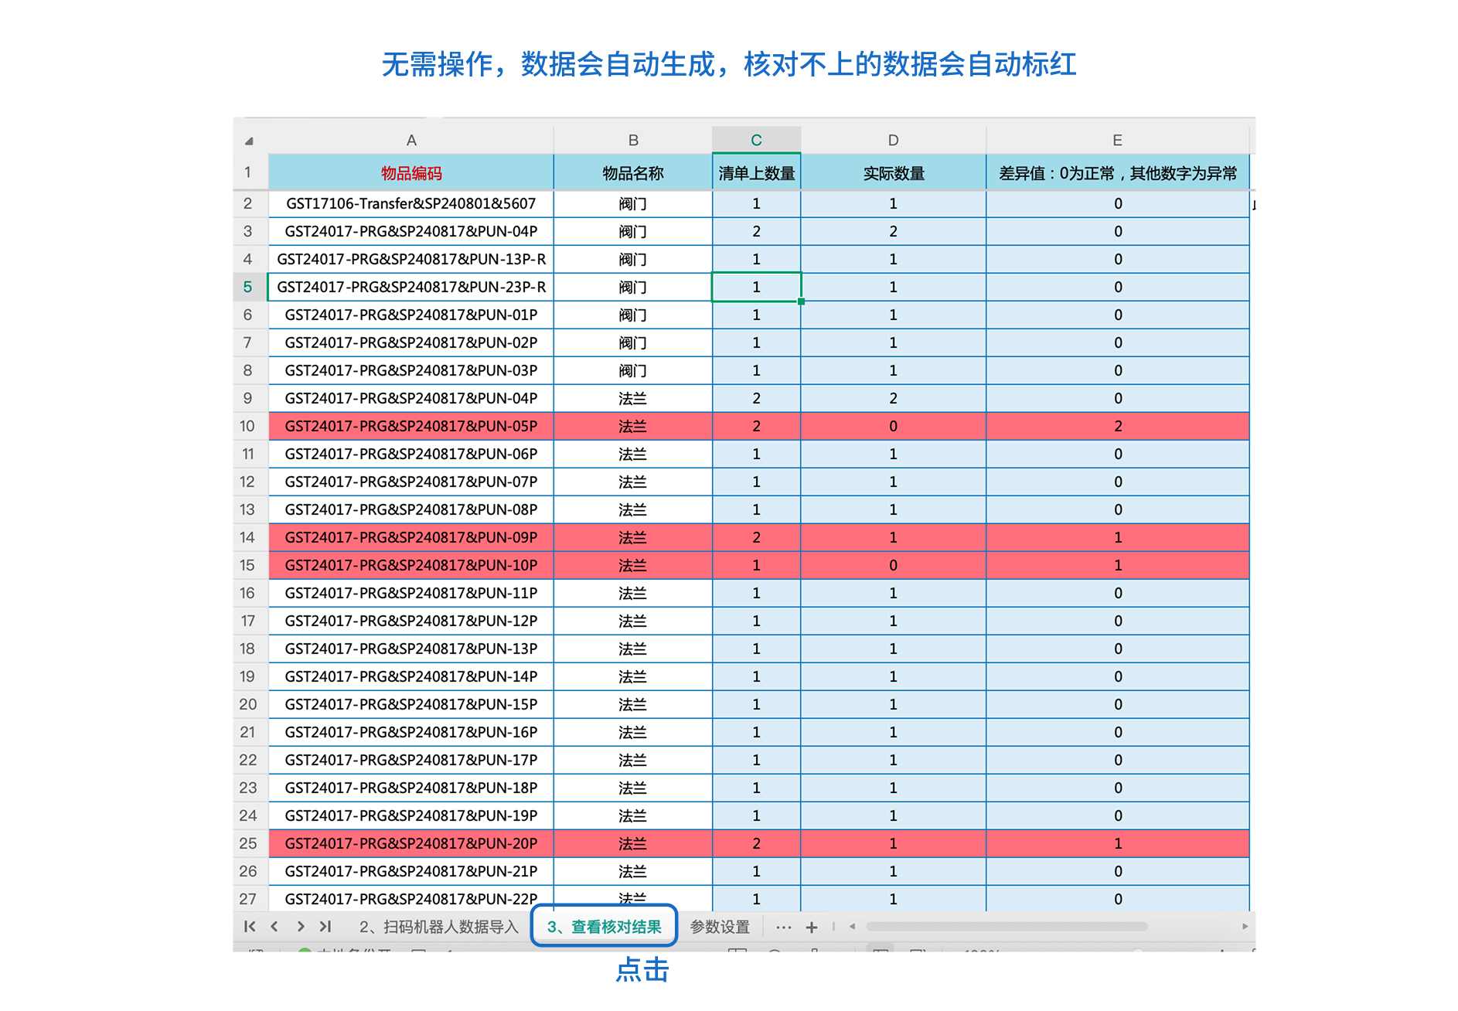
Task: Click the 阀门 cell in row 2
Action: [633, 203]
